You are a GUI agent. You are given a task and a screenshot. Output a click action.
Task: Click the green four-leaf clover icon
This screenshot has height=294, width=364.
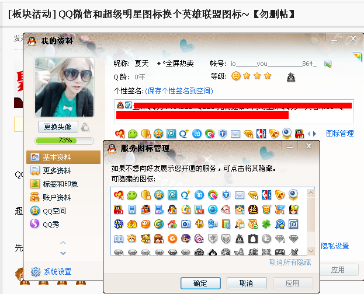pos(266,224)
